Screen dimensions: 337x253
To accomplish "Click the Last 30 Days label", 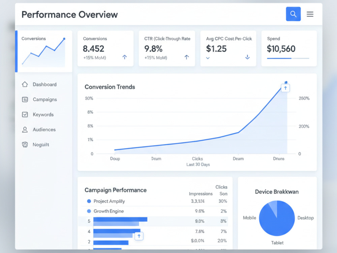I will click(x=198, y=165).
